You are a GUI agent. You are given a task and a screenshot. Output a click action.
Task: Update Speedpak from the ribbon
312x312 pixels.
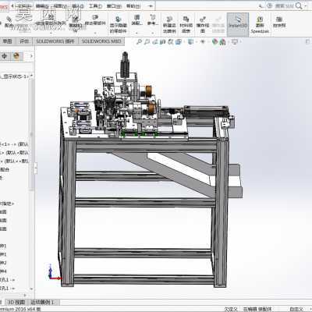260,25
